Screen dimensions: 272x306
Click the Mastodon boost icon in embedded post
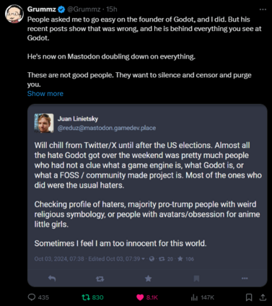click(x=100, y=279)
